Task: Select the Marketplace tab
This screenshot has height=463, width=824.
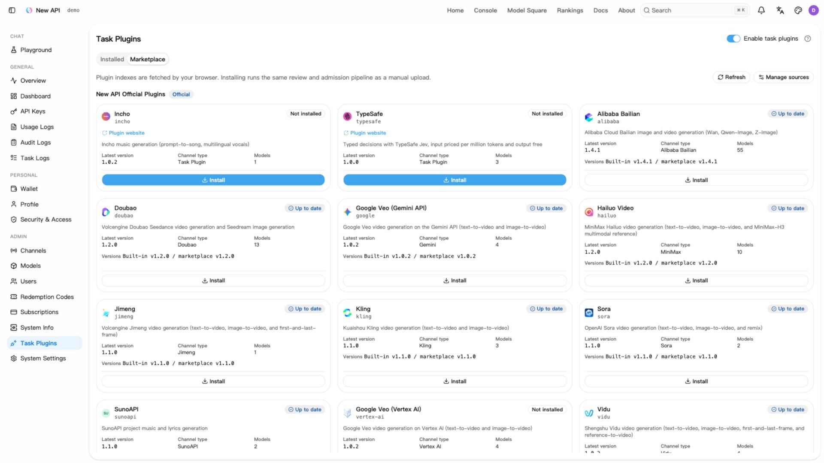Action: (x=148, y=59)
